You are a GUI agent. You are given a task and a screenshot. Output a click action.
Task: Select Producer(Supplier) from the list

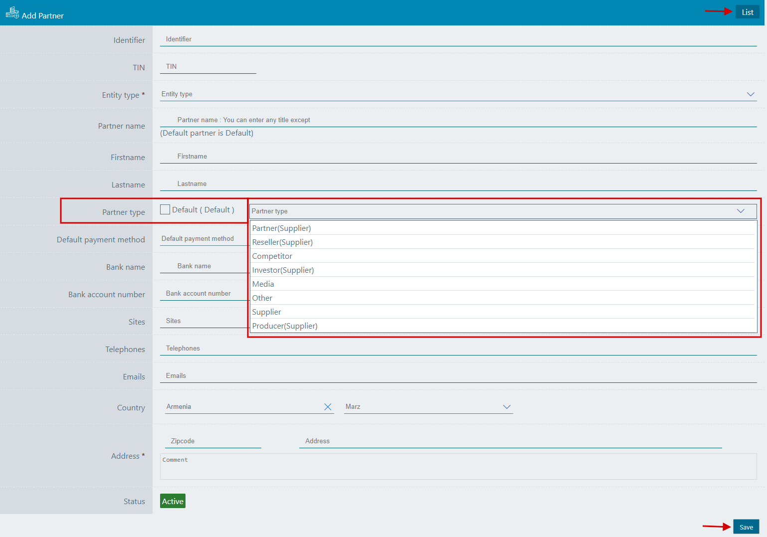285,326
